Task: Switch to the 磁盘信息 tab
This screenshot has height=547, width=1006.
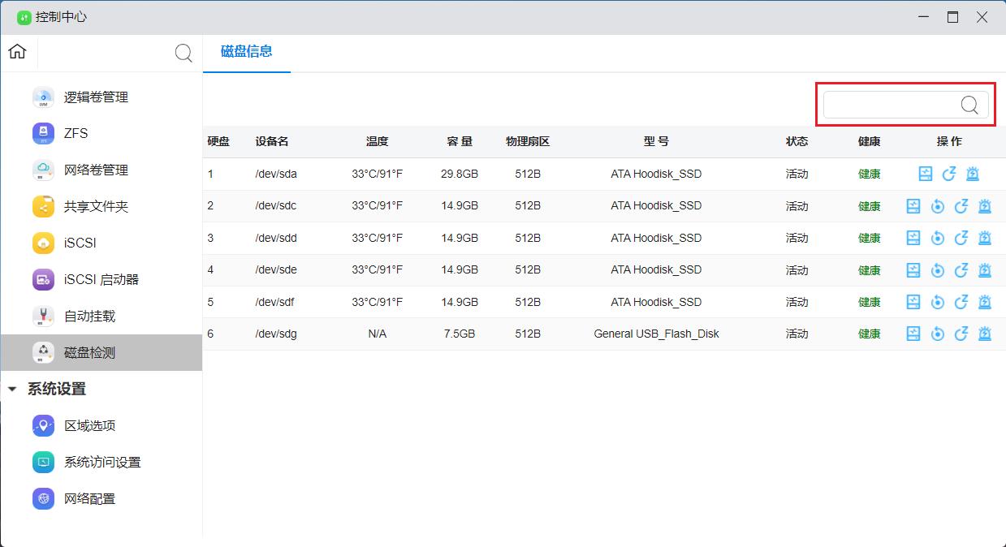Action: (246, 52)
